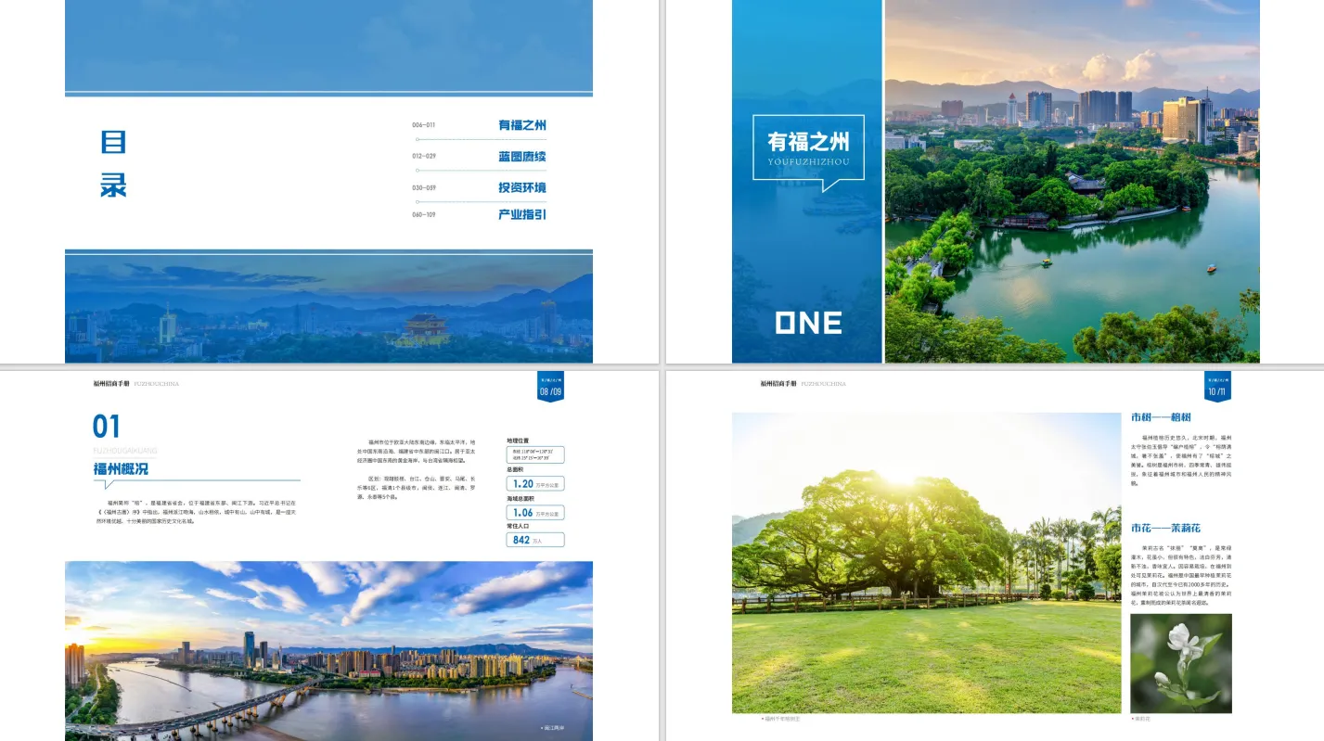Click the 海域总面积 label

[520, 499]
